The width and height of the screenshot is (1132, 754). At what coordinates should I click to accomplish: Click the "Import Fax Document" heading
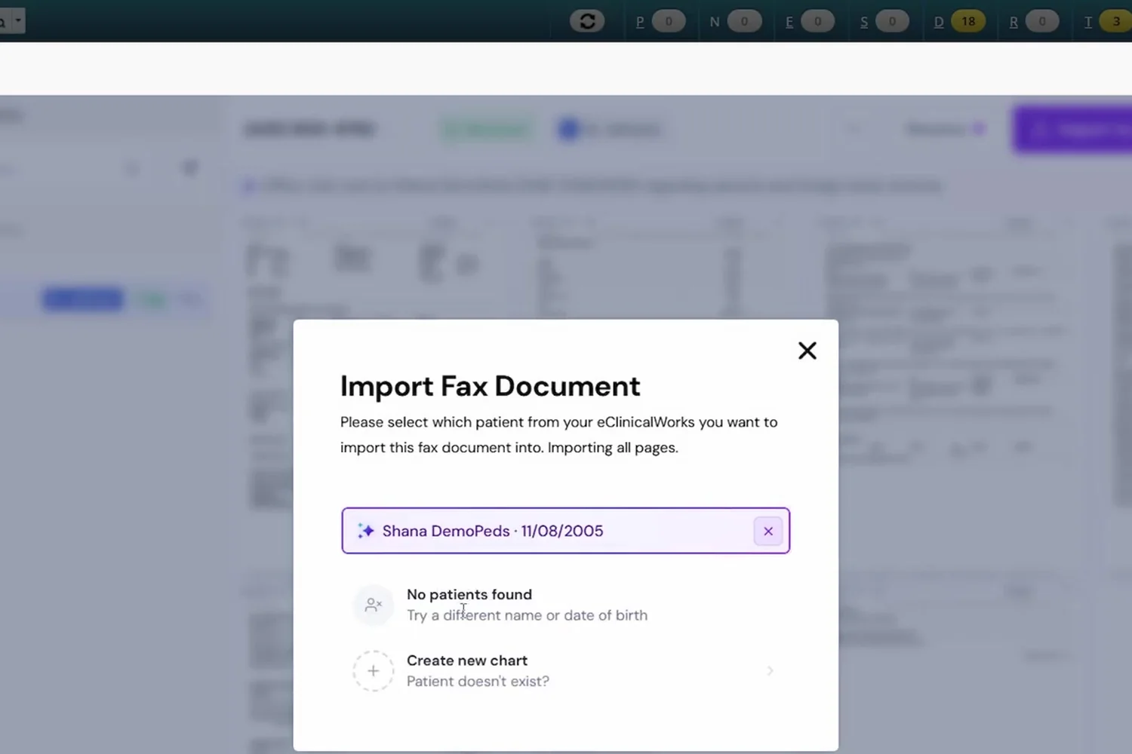tap(490, 386)
